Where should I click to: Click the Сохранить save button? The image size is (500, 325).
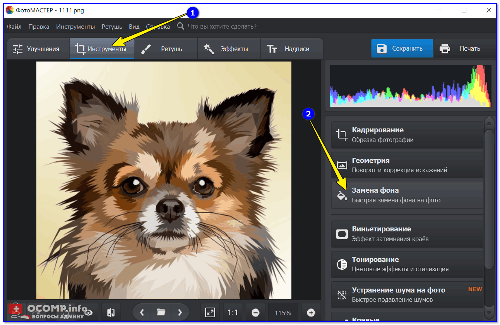pos(402,48)
